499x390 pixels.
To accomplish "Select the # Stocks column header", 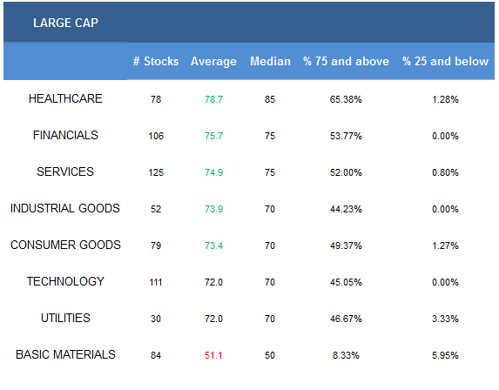I will pos(156,61).
